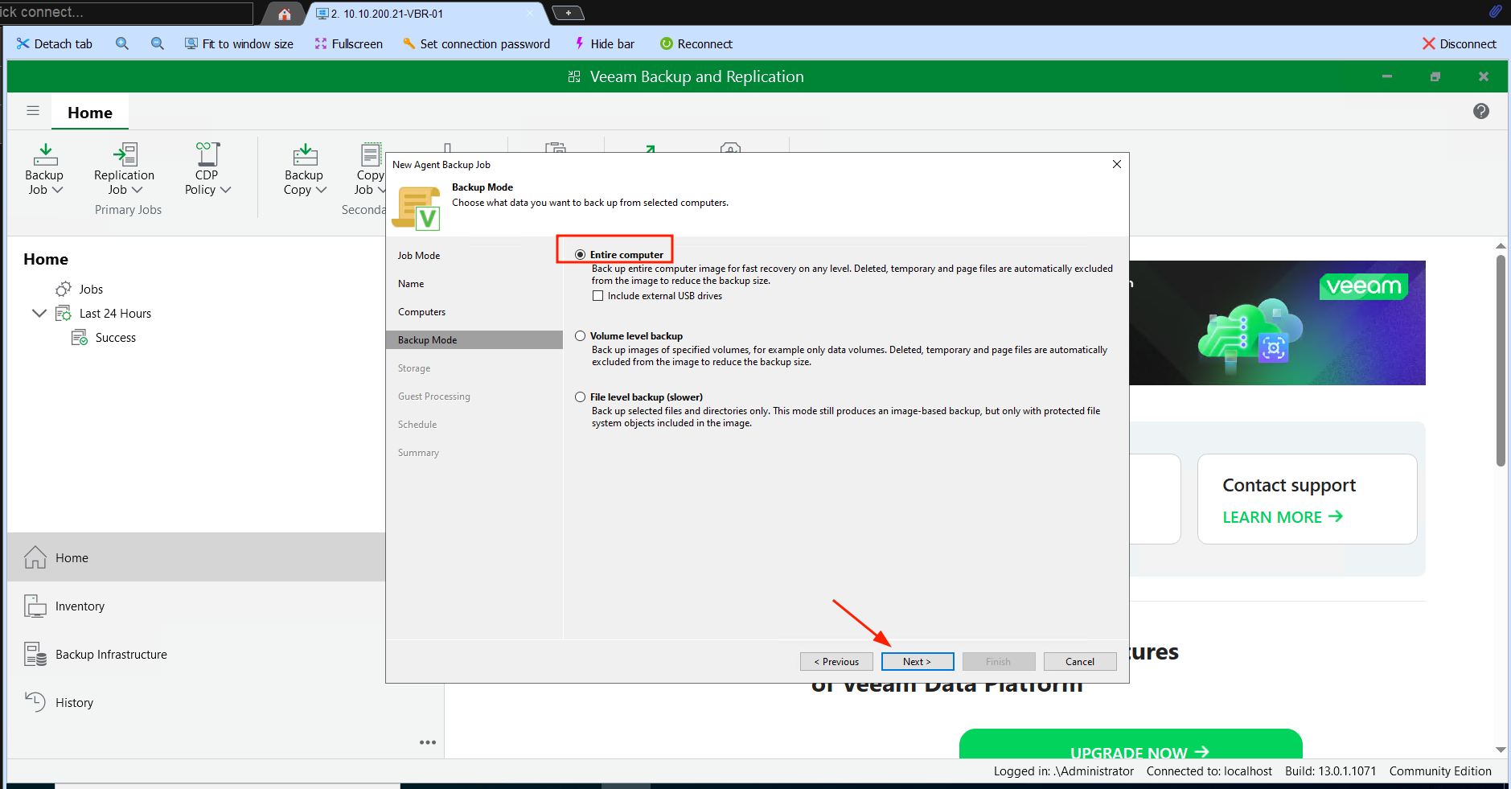Close the New Agent Backup Job dialog
Screen dimensions: 1511x789
tap(1116, 164)
